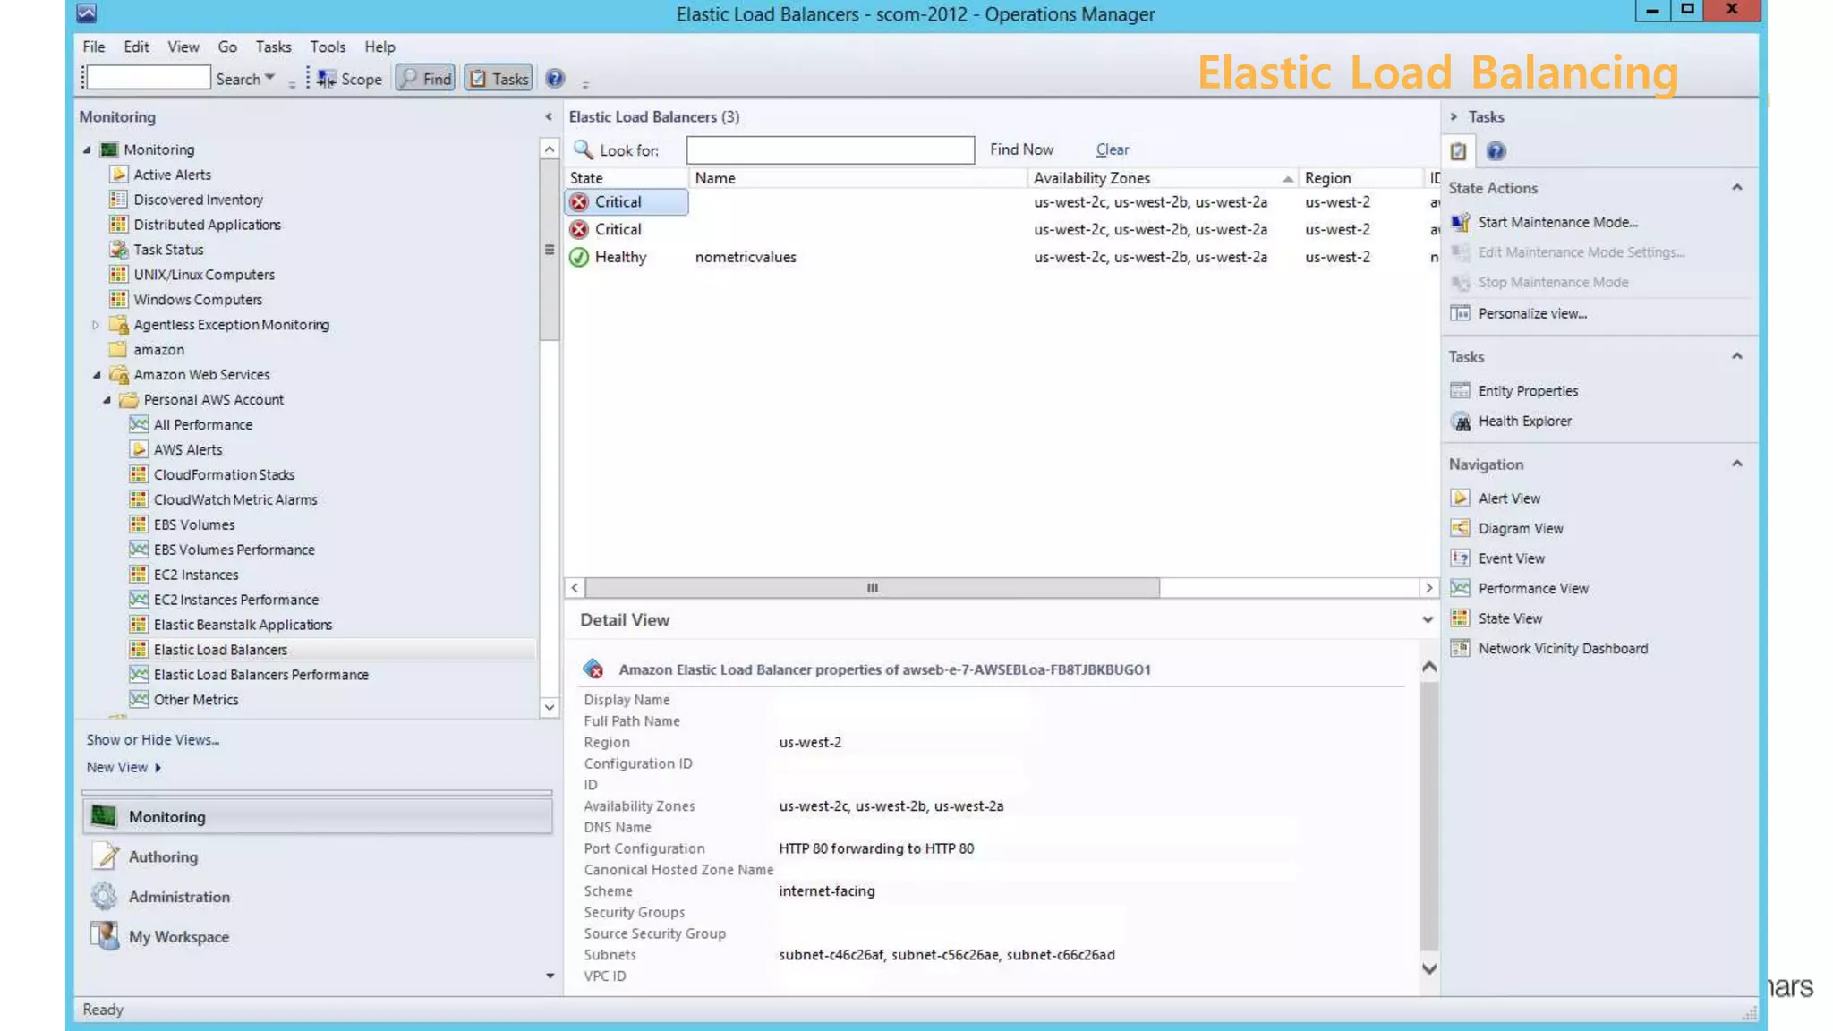Click the Alert View navigation icon
Screen dimensions: 1833x1031
pyautogui.click(x=1460, y=498)
